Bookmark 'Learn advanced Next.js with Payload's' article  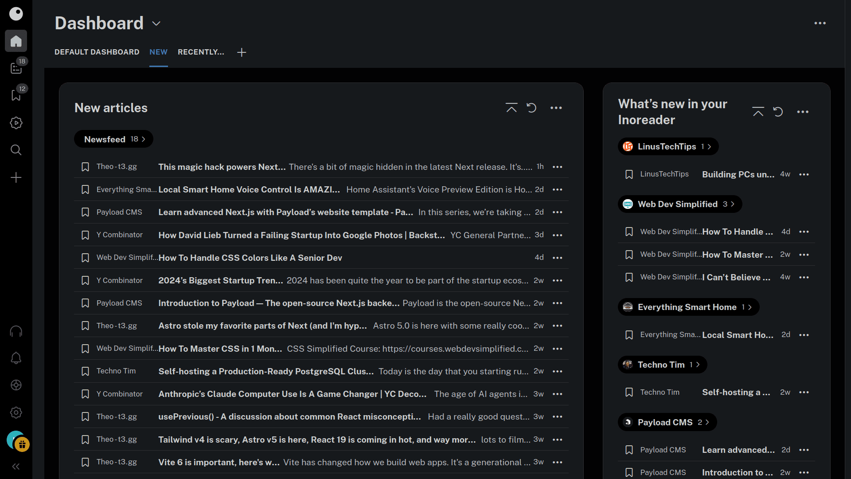click(85, 212)
